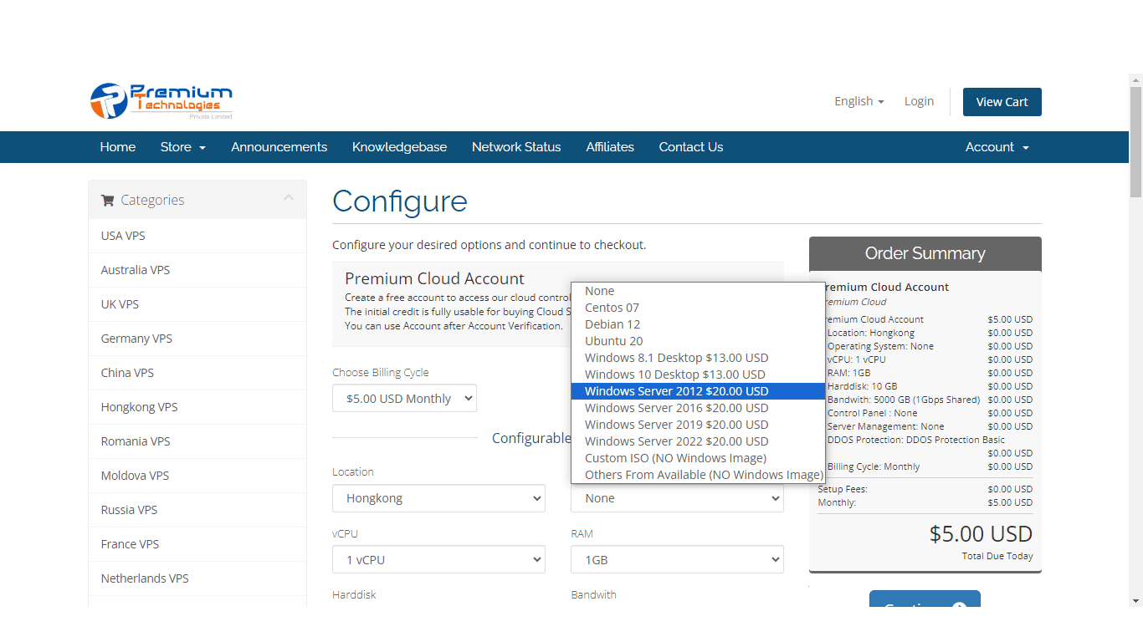Click the Order Summary header

point(925,253)
